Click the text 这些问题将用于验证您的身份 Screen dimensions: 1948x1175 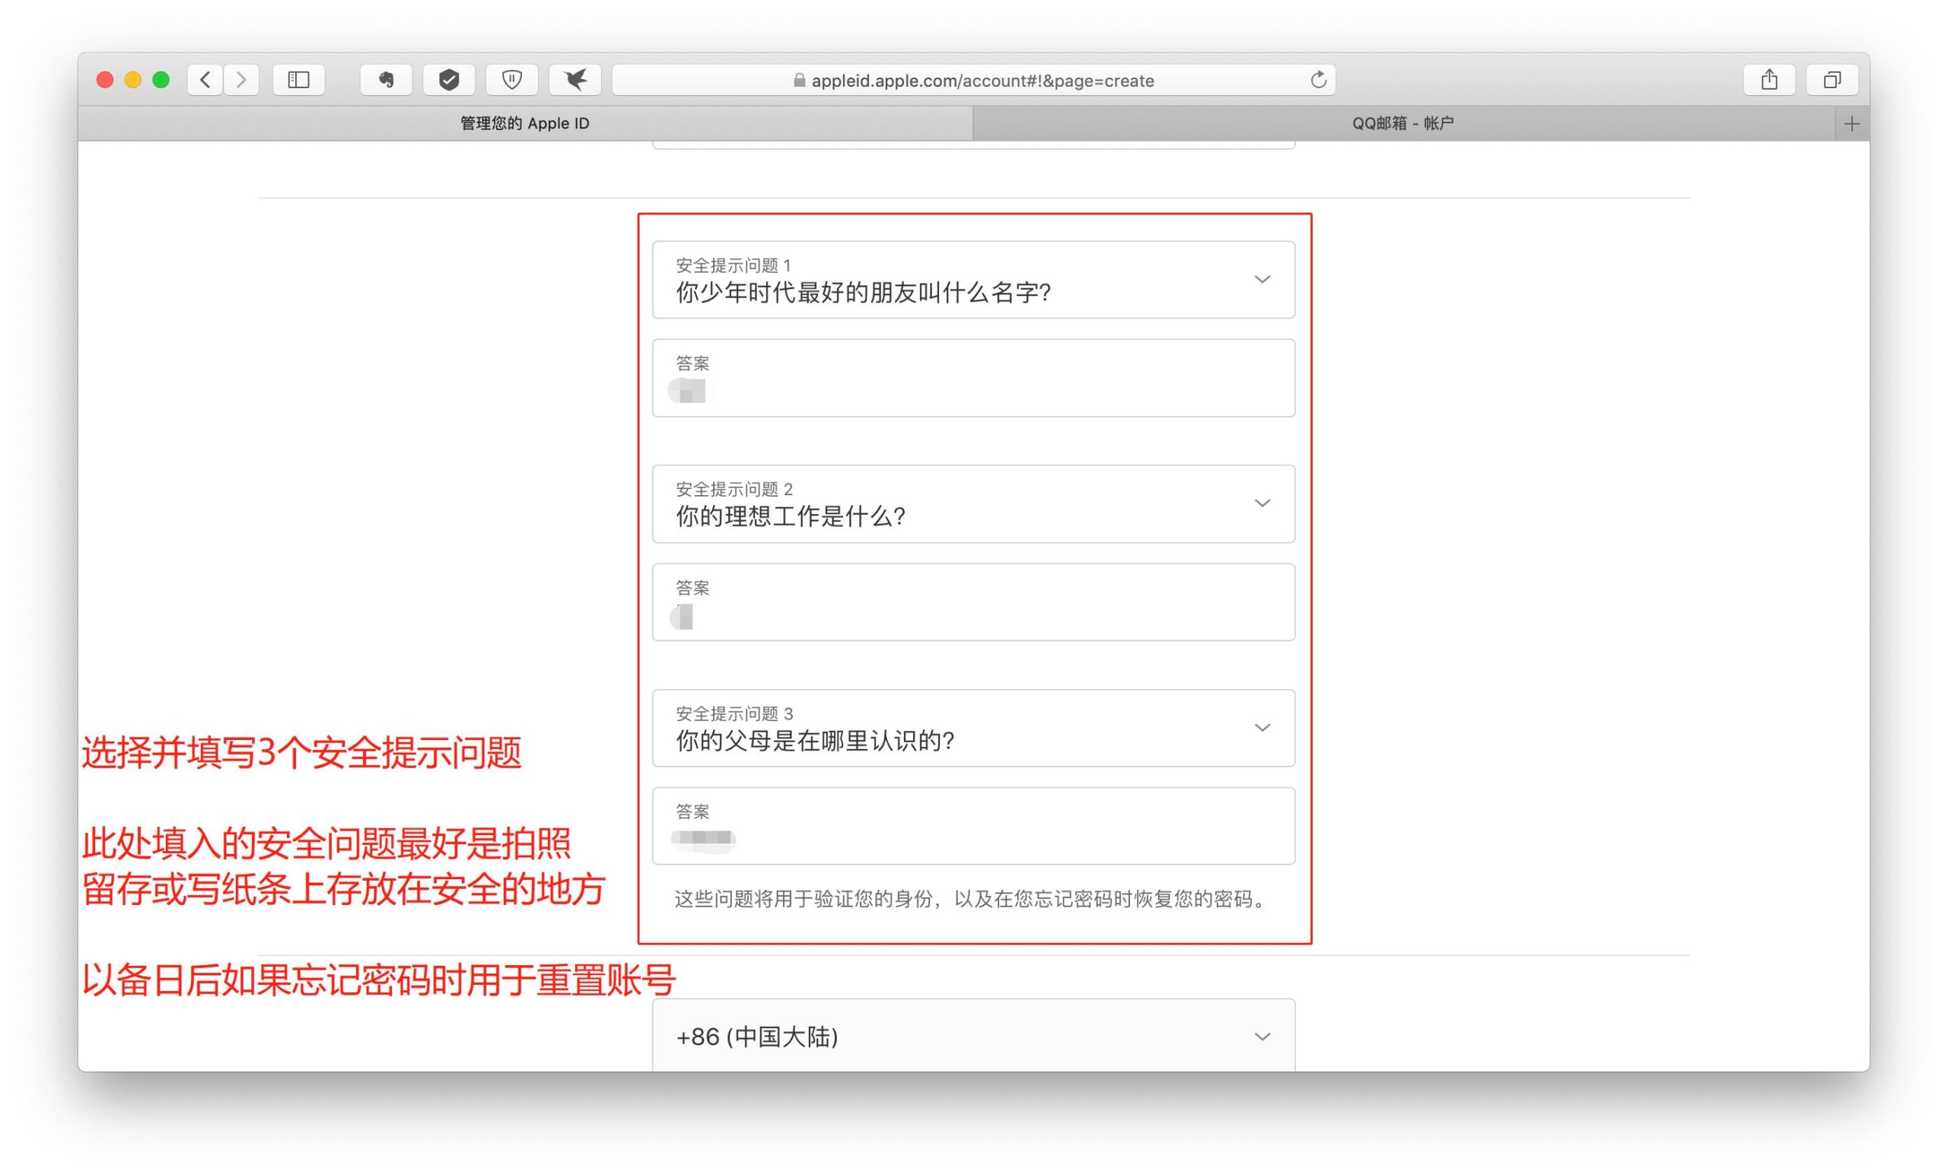(804, 899)
